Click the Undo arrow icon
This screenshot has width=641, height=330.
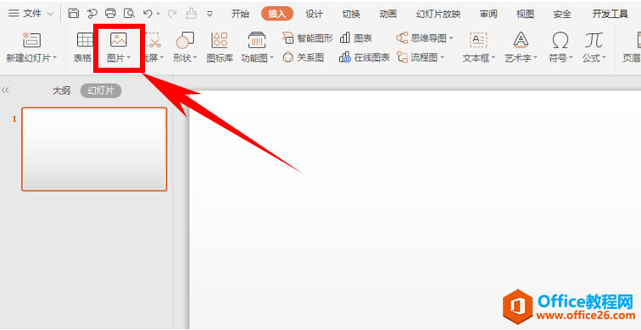click(x=148, y=14)
